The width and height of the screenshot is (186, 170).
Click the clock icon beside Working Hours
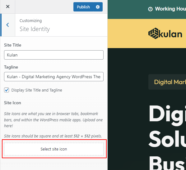point(150,9)
